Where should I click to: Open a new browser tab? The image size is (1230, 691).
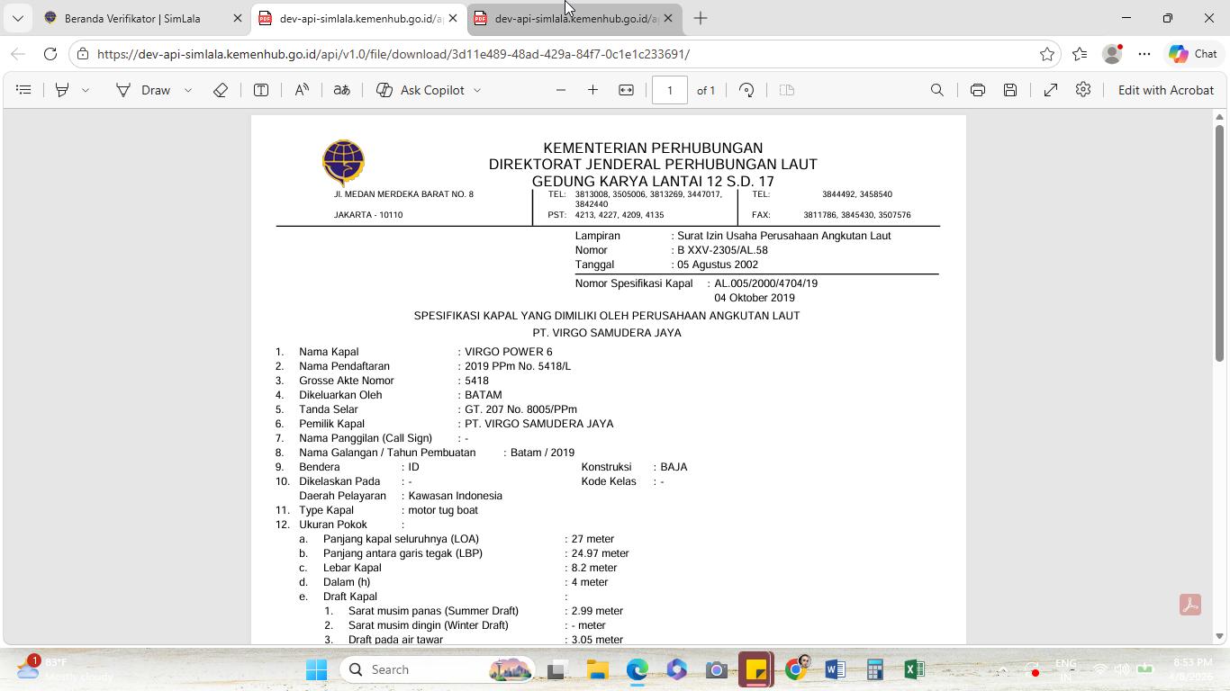tap(701, 18)
